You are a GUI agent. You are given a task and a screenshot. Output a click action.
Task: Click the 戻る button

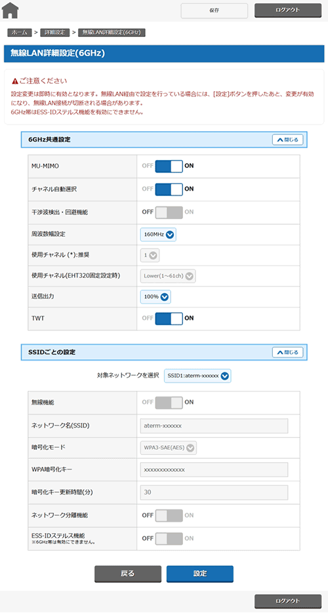tap(128, 574)
